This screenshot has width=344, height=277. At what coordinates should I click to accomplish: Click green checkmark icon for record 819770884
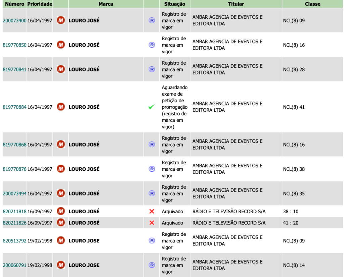click(x=152, y=107)
